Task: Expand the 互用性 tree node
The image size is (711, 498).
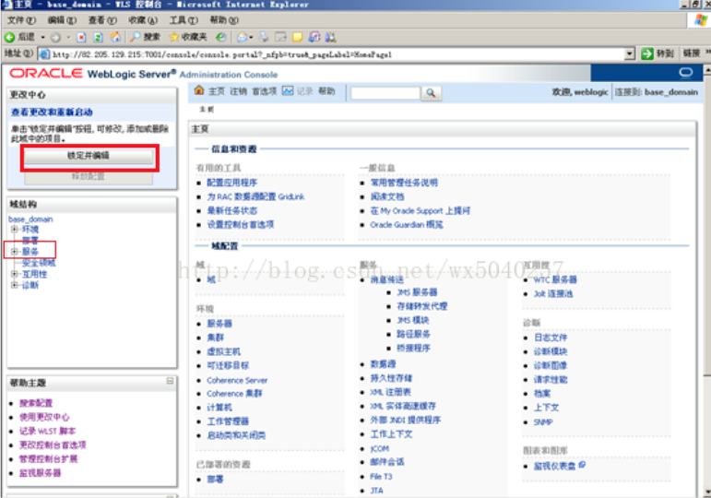Action: click(x=14, y=274)
